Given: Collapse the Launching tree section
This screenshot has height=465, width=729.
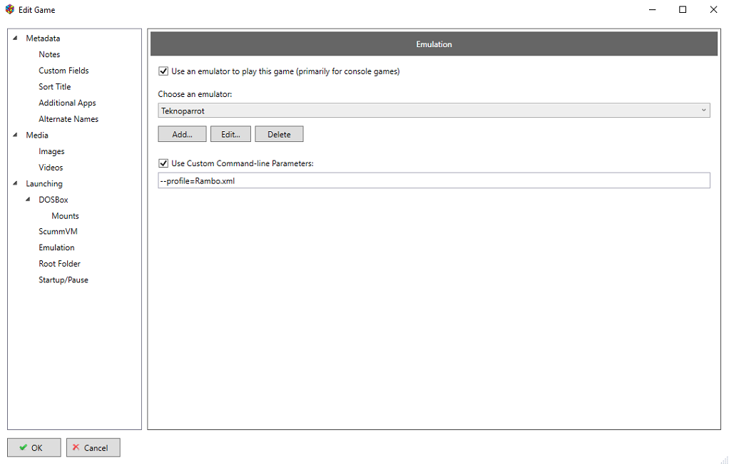Looking at the screenshot, I should pyautogui.click(x=16, y=183).
